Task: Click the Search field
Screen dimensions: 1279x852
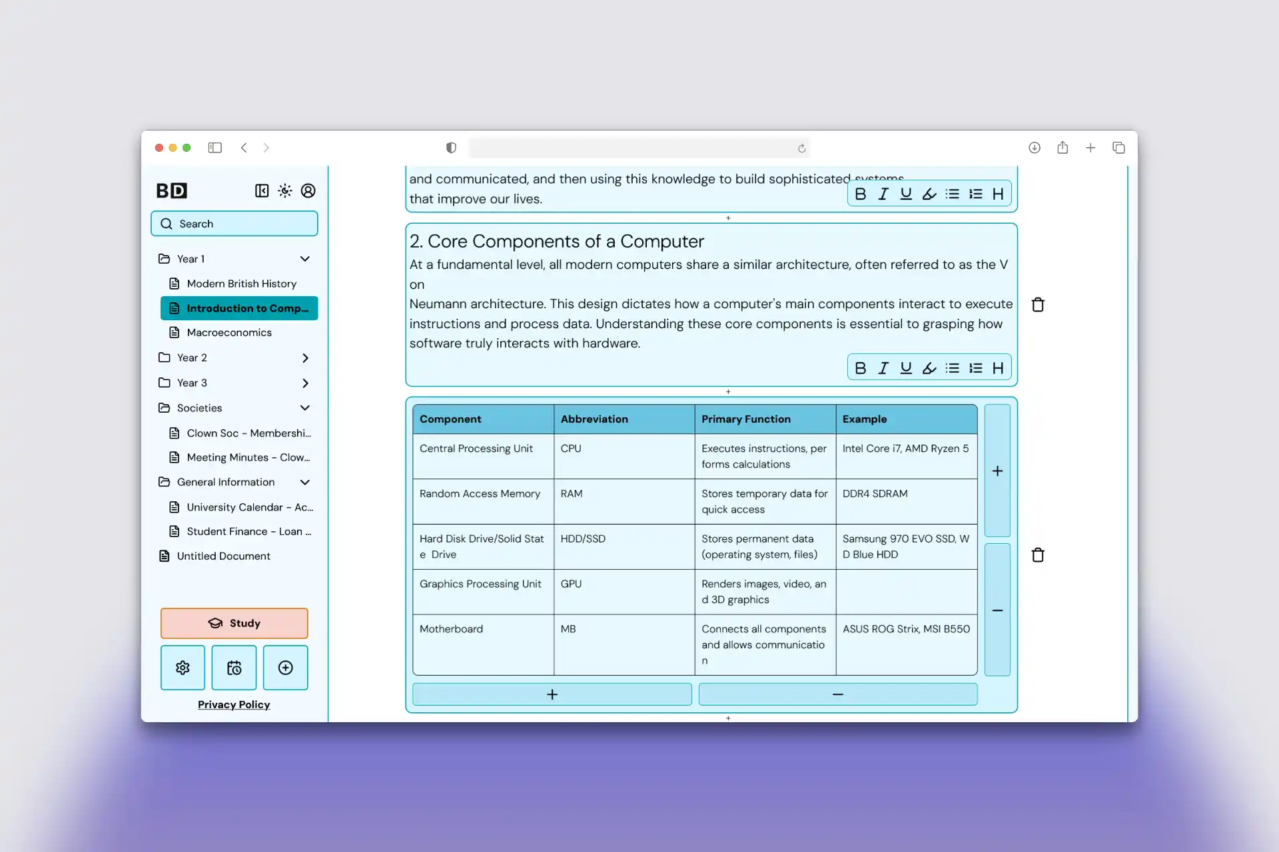Action: 234,223
